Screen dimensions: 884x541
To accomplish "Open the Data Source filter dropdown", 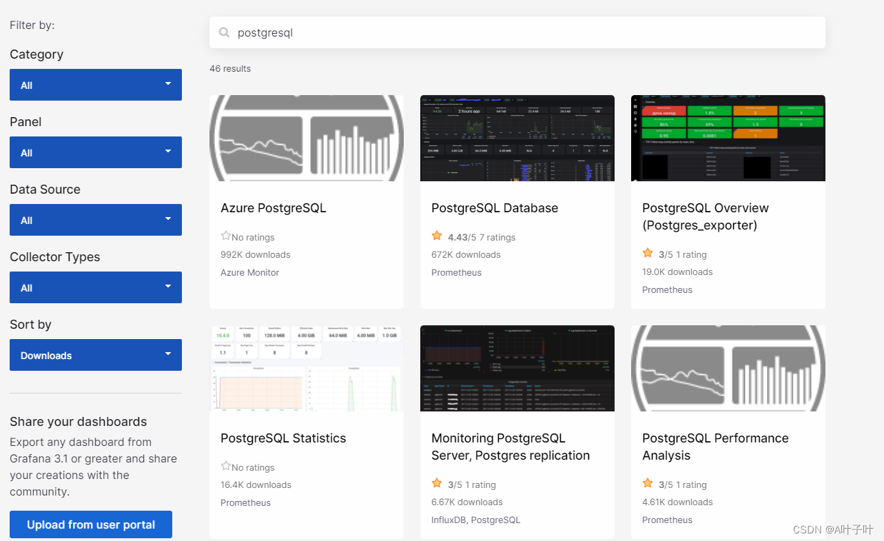I will (x=95, y=220).
